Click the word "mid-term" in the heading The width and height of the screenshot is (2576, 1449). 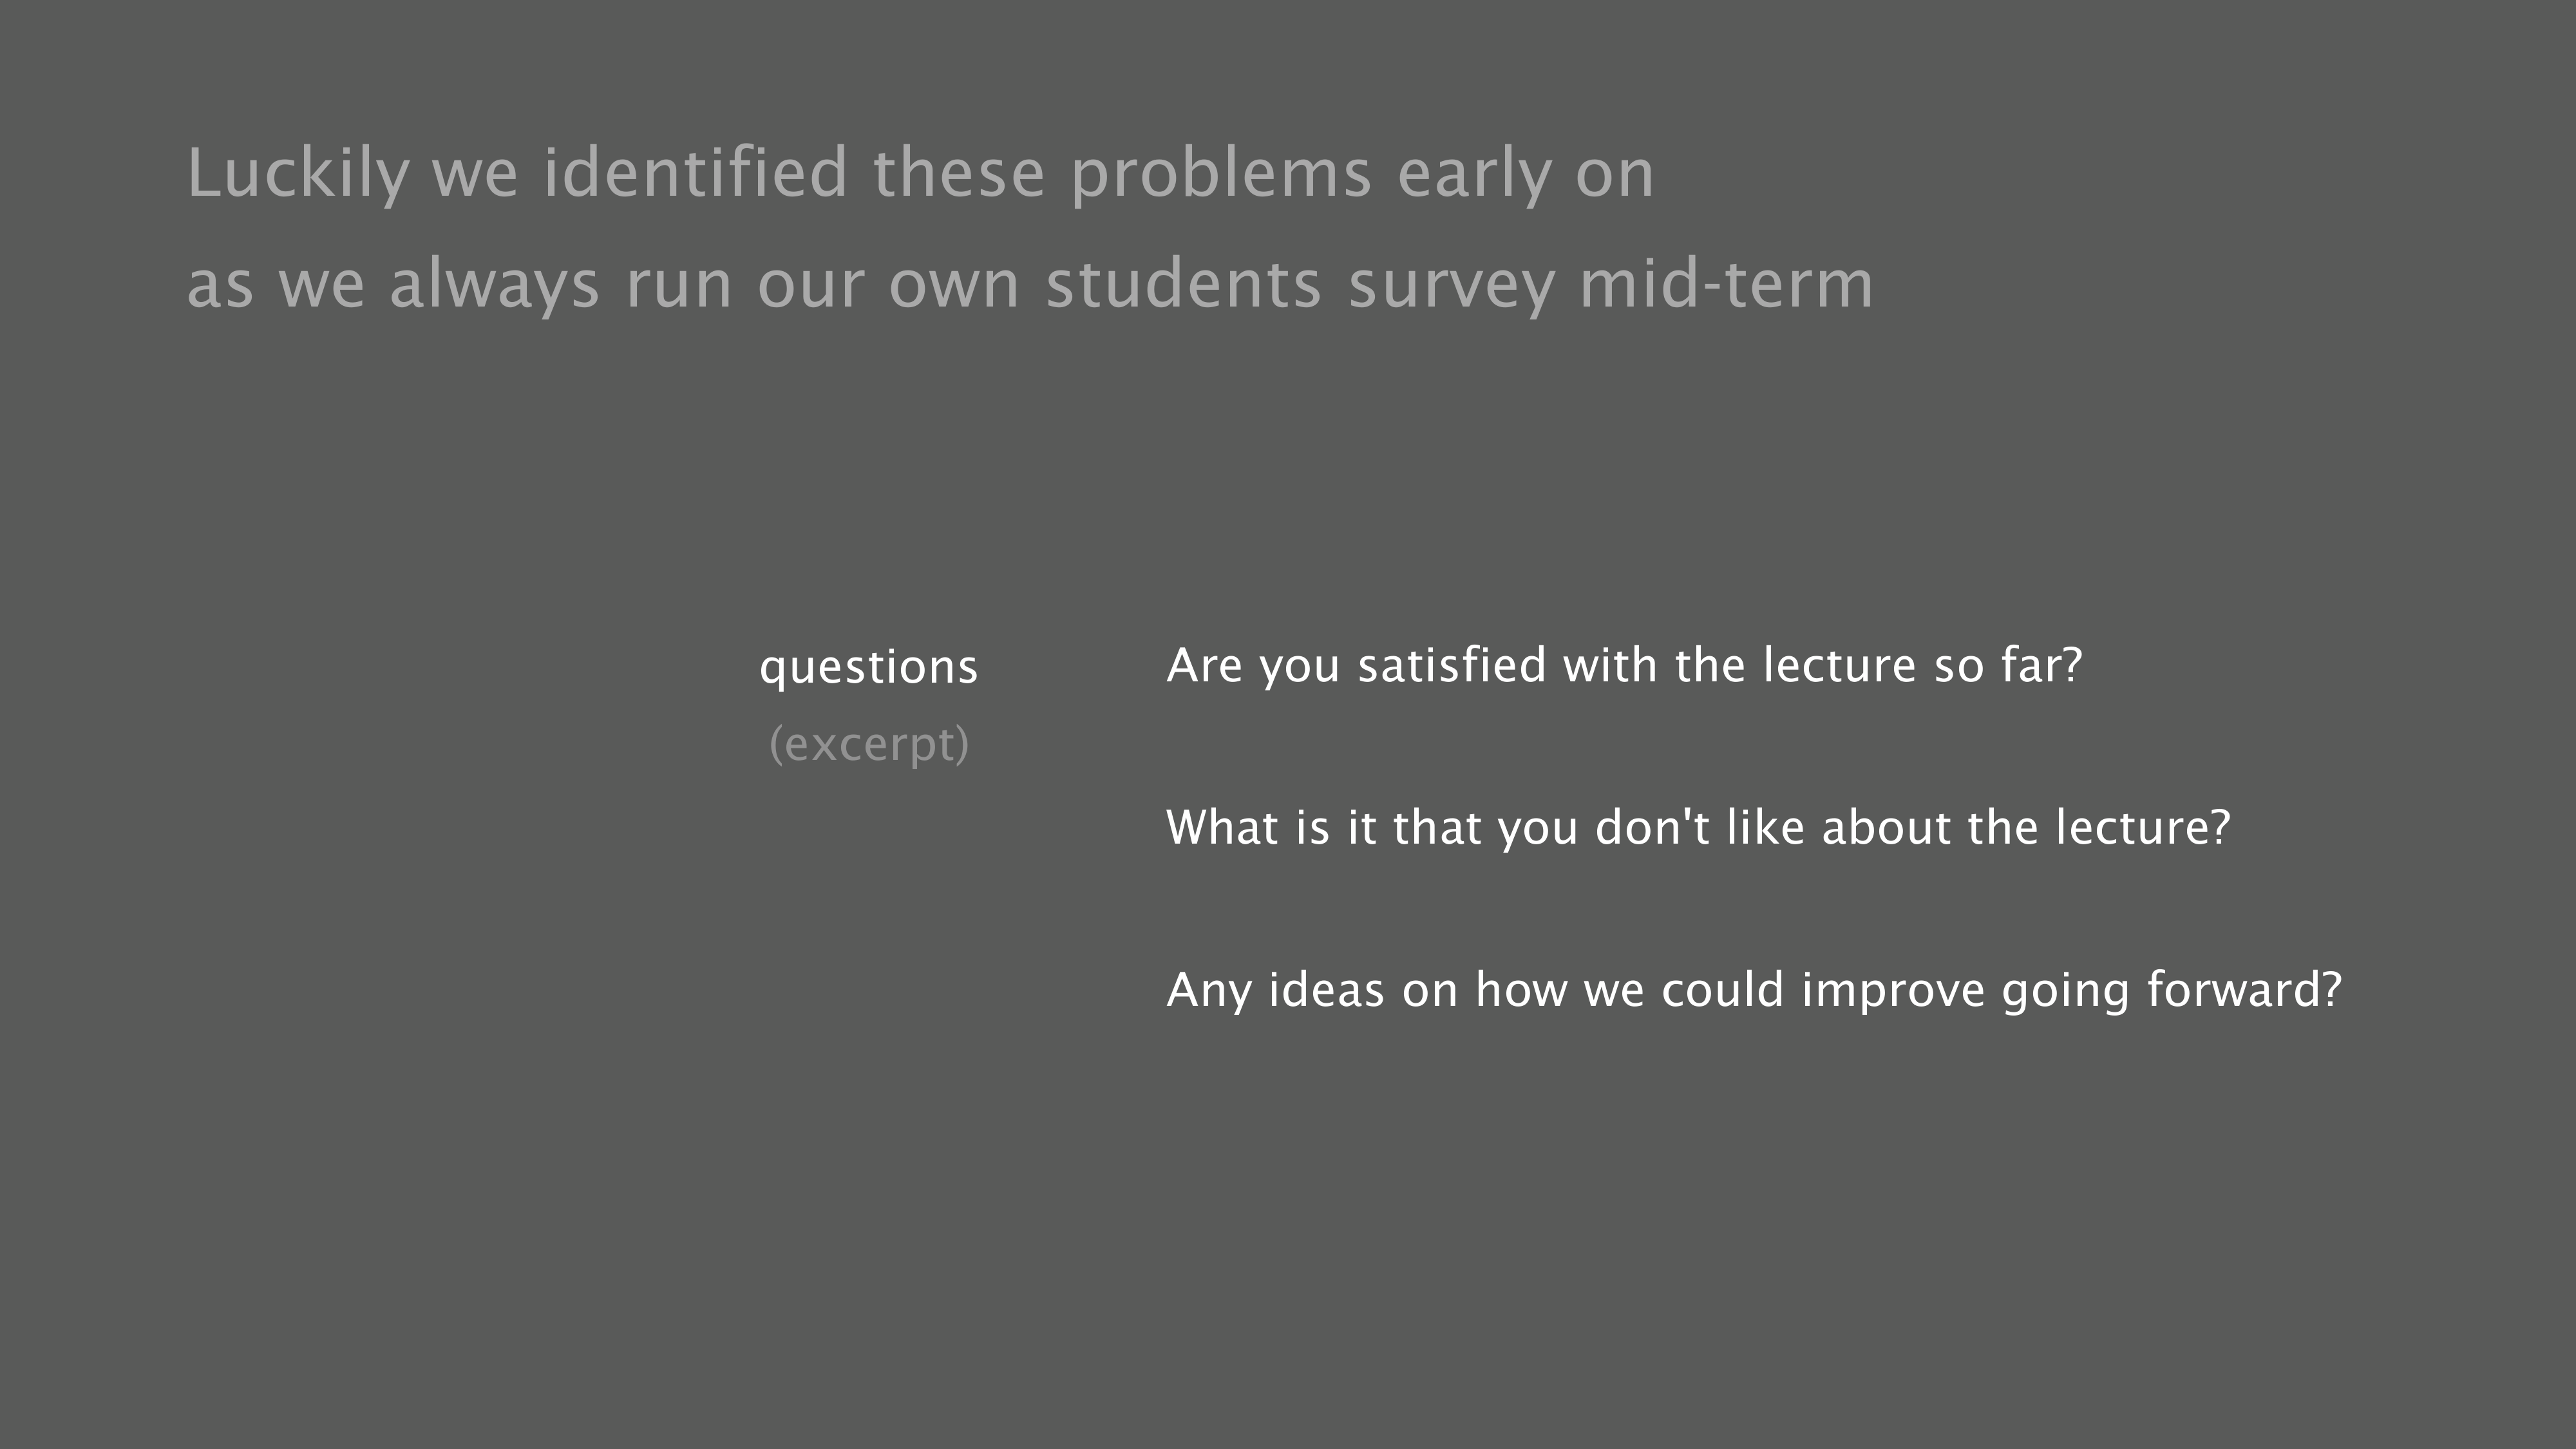1726,283
